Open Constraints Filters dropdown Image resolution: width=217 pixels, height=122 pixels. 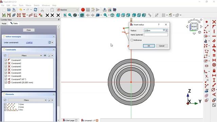click(x=25, y=56)
